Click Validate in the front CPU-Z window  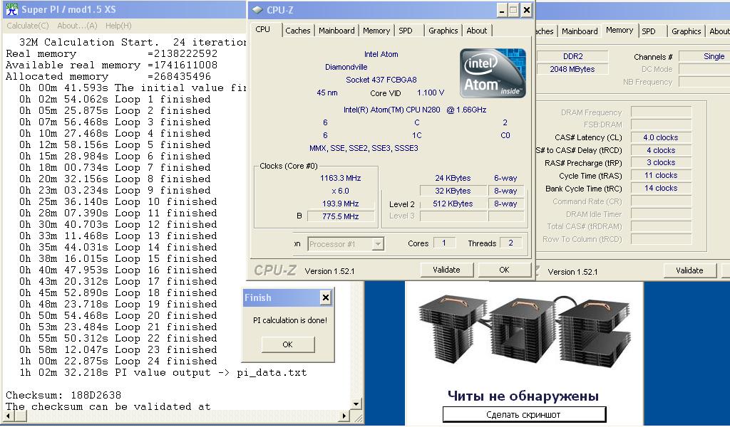446,270
